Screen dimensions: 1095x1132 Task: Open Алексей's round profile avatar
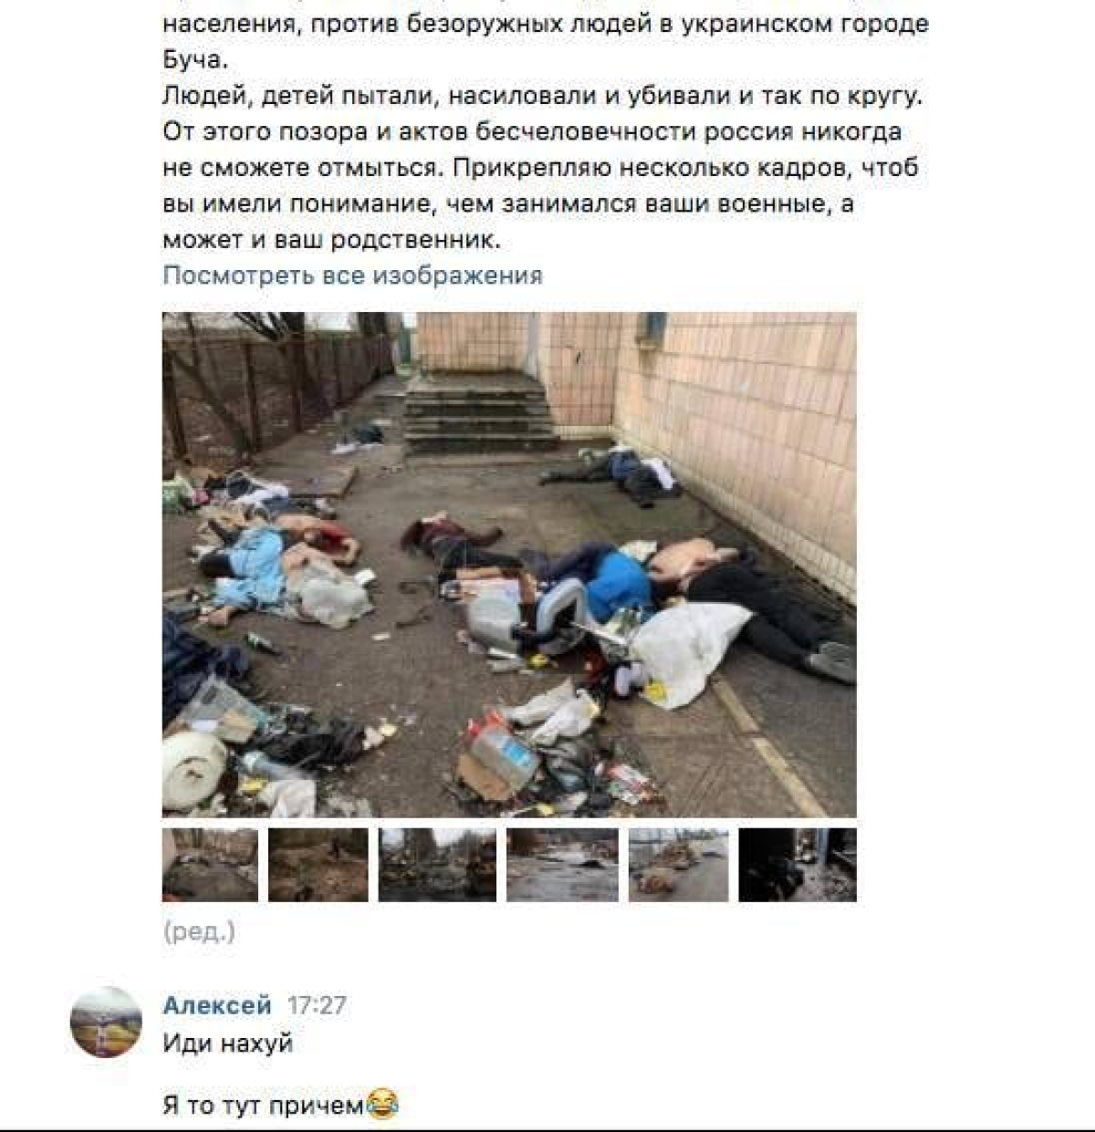[x=107, y=1022]
